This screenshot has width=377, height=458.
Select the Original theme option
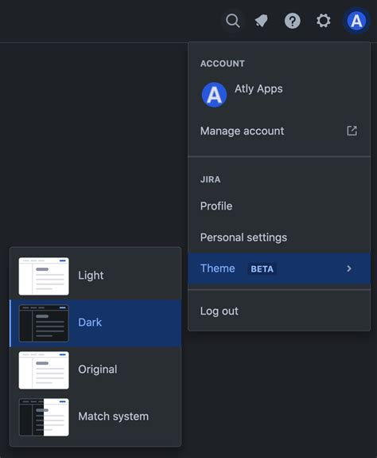(x=95, y=370)
